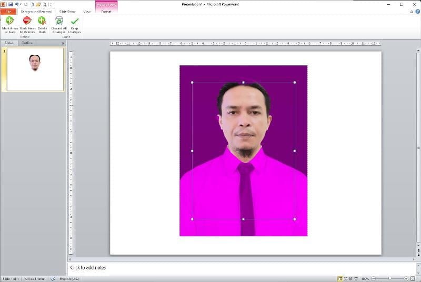421x282 pixels.
Task: Switch to Normal view in status bar
Action: click(340, 278)
